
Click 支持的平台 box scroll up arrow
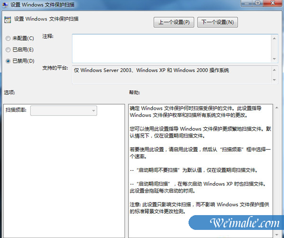[274, 70]
